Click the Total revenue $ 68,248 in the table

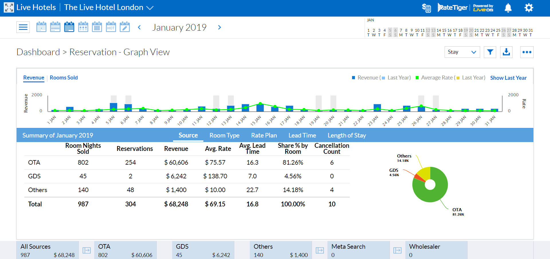(176, 204)
